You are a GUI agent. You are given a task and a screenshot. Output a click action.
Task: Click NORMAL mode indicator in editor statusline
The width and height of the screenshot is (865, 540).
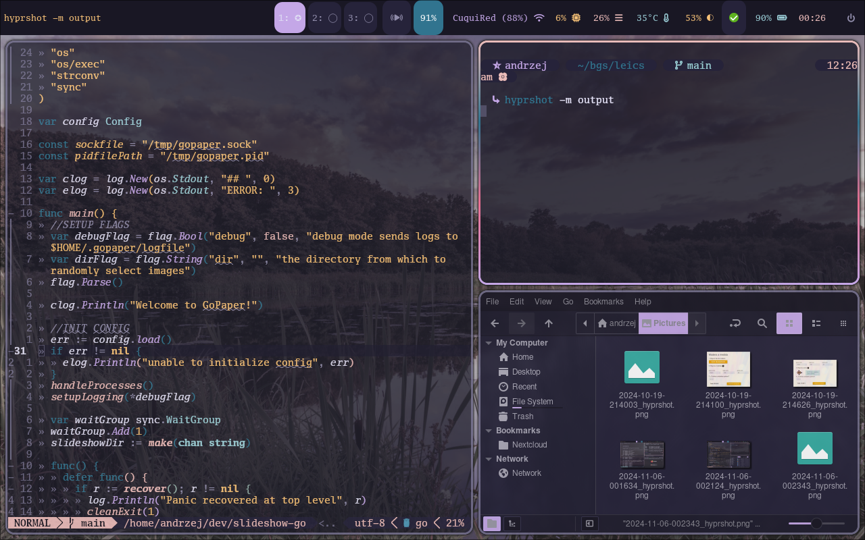32,523
